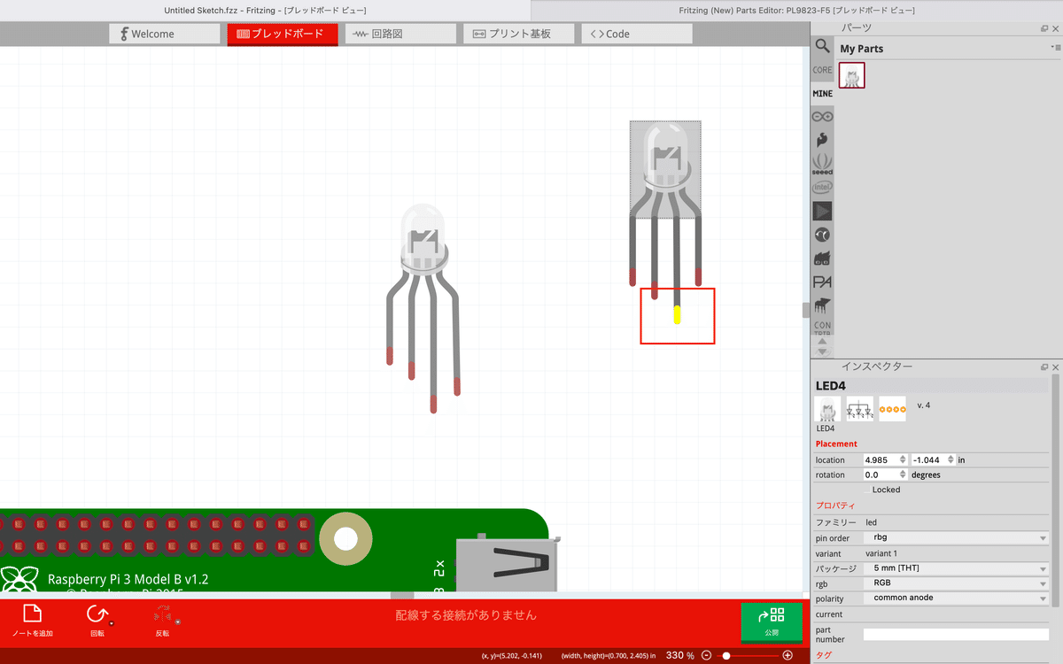
Task: Open the 回転 rotate dropdown arrow
Action: click(111, 622)
